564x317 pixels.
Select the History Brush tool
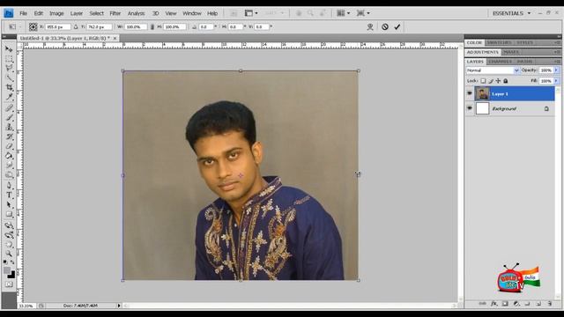point(9,136)
